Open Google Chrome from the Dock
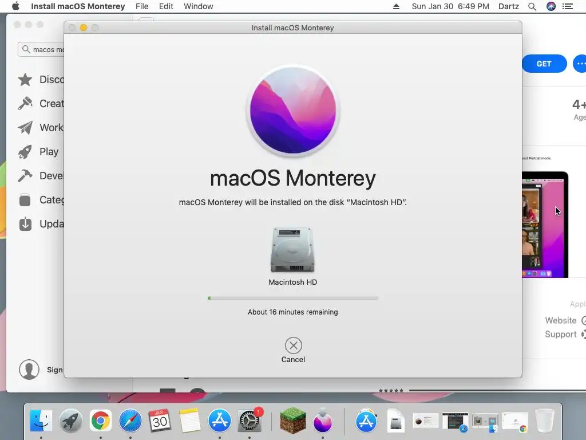Image resolution: width=586 pixels, height=440 pixels. (x=101, y=421)
